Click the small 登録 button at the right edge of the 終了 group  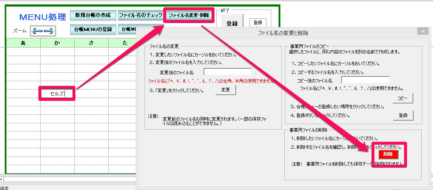258,23
